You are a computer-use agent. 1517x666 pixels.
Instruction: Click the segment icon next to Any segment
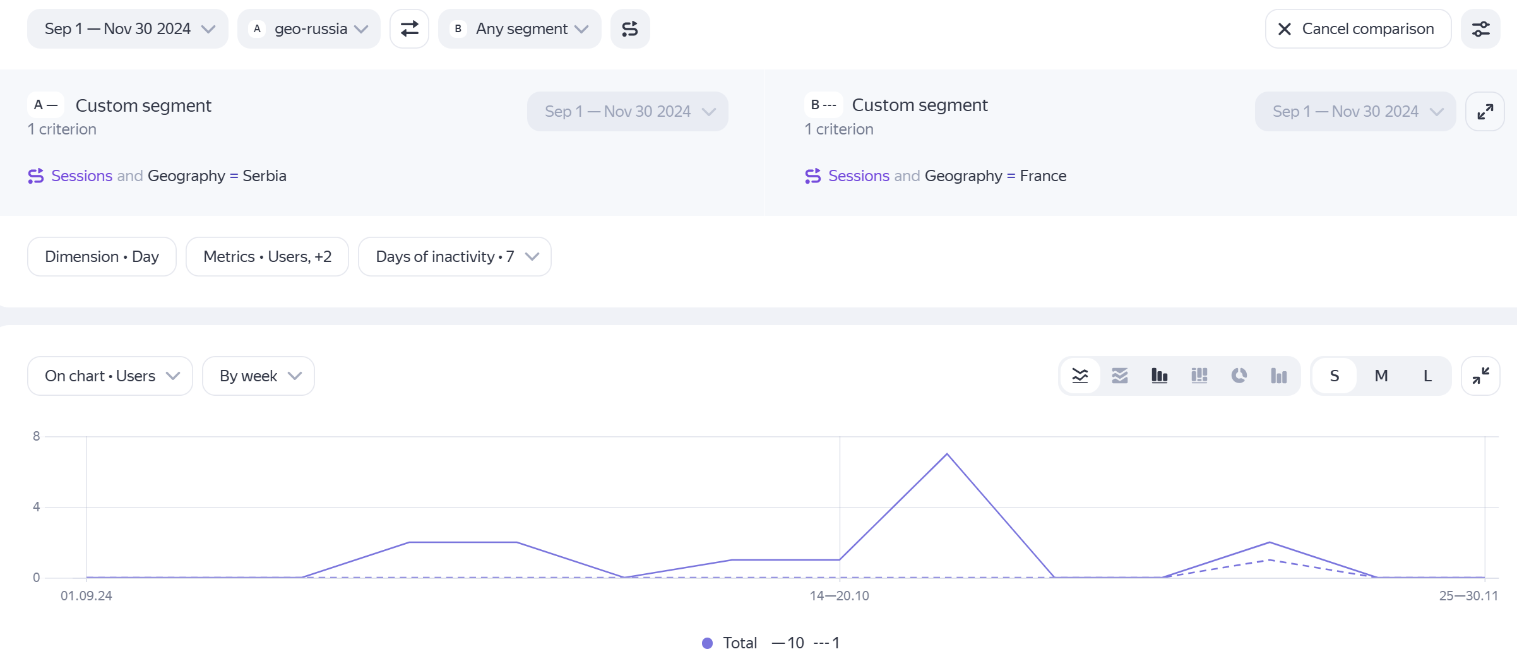click(x=629, y=29)
